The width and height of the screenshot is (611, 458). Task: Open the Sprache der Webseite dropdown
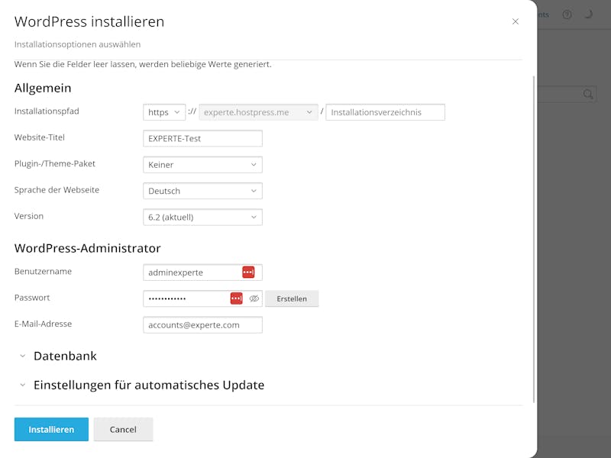click(202, 191)
